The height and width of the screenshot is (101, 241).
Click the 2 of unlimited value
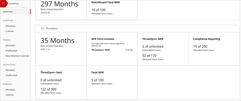[x=153, y=46]
